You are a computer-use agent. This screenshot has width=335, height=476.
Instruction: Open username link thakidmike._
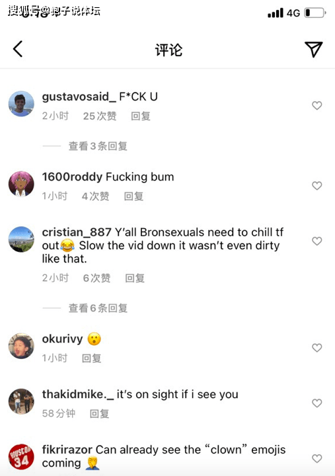78,394
